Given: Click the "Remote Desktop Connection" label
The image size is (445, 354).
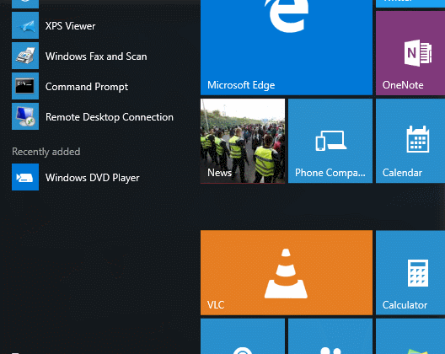Looking at the screenshot, I should pos(110,117).
